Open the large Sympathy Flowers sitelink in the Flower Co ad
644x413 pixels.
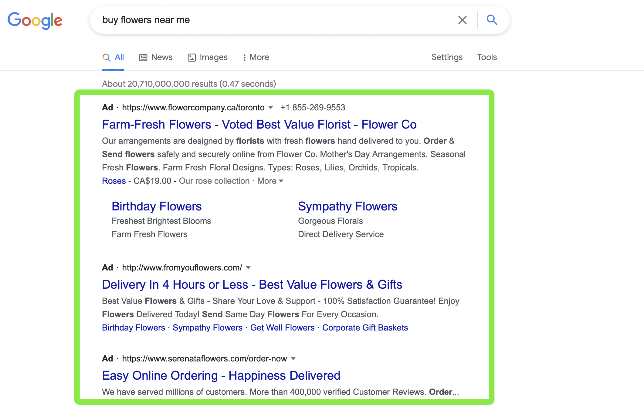347,207
